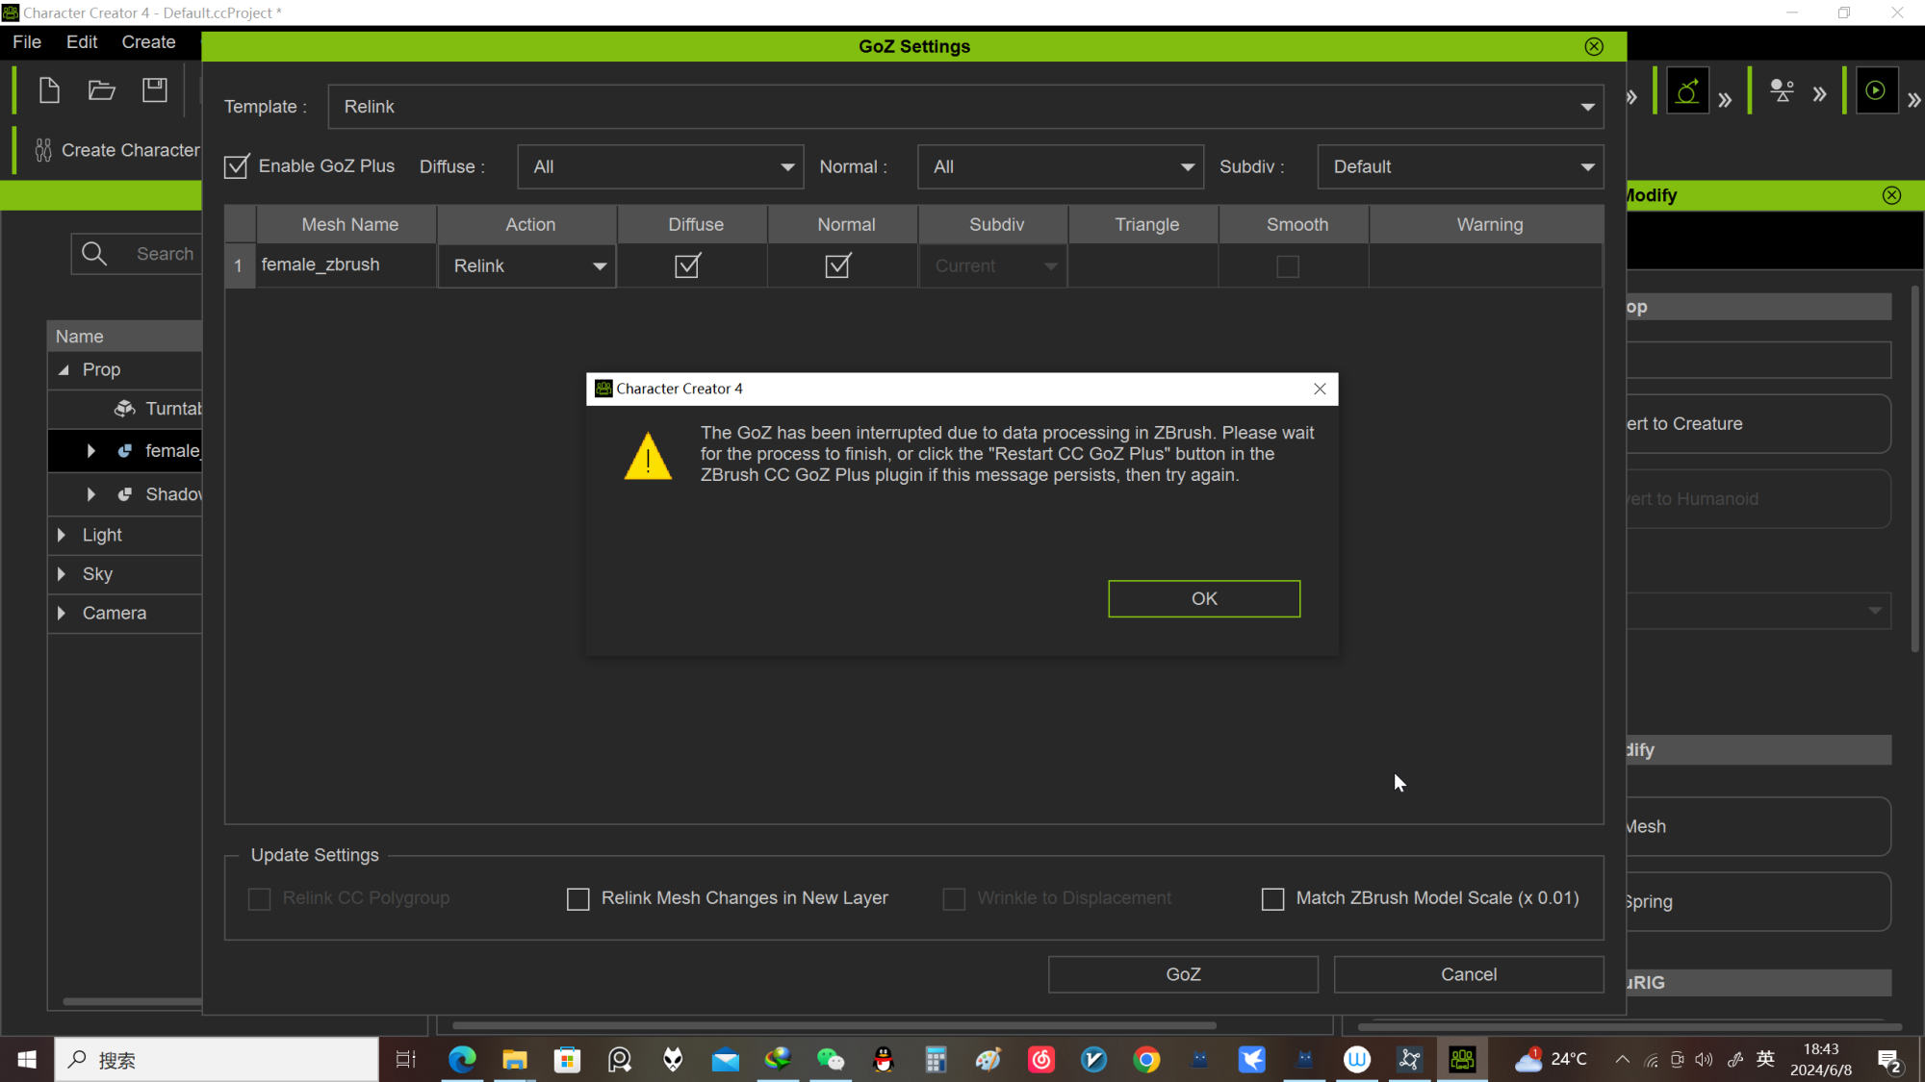Check Relink Mesh Changes in New Layer

(578, 898)
